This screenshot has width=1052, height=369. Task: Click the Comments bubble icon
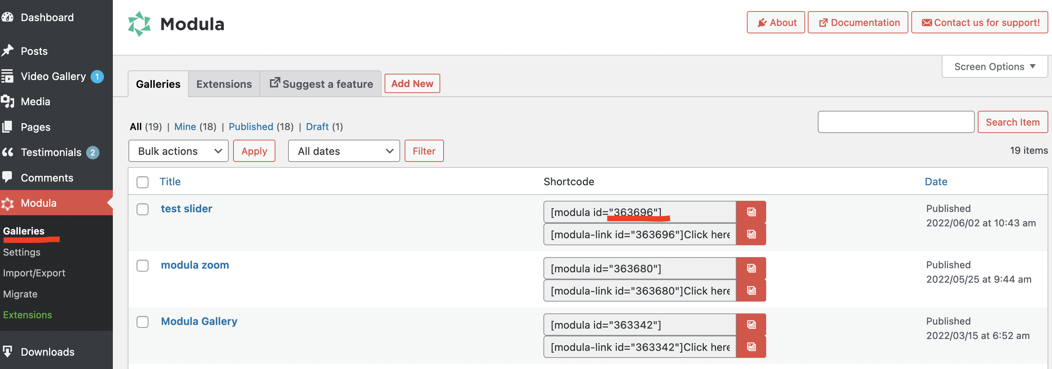(x=7, y=177)
